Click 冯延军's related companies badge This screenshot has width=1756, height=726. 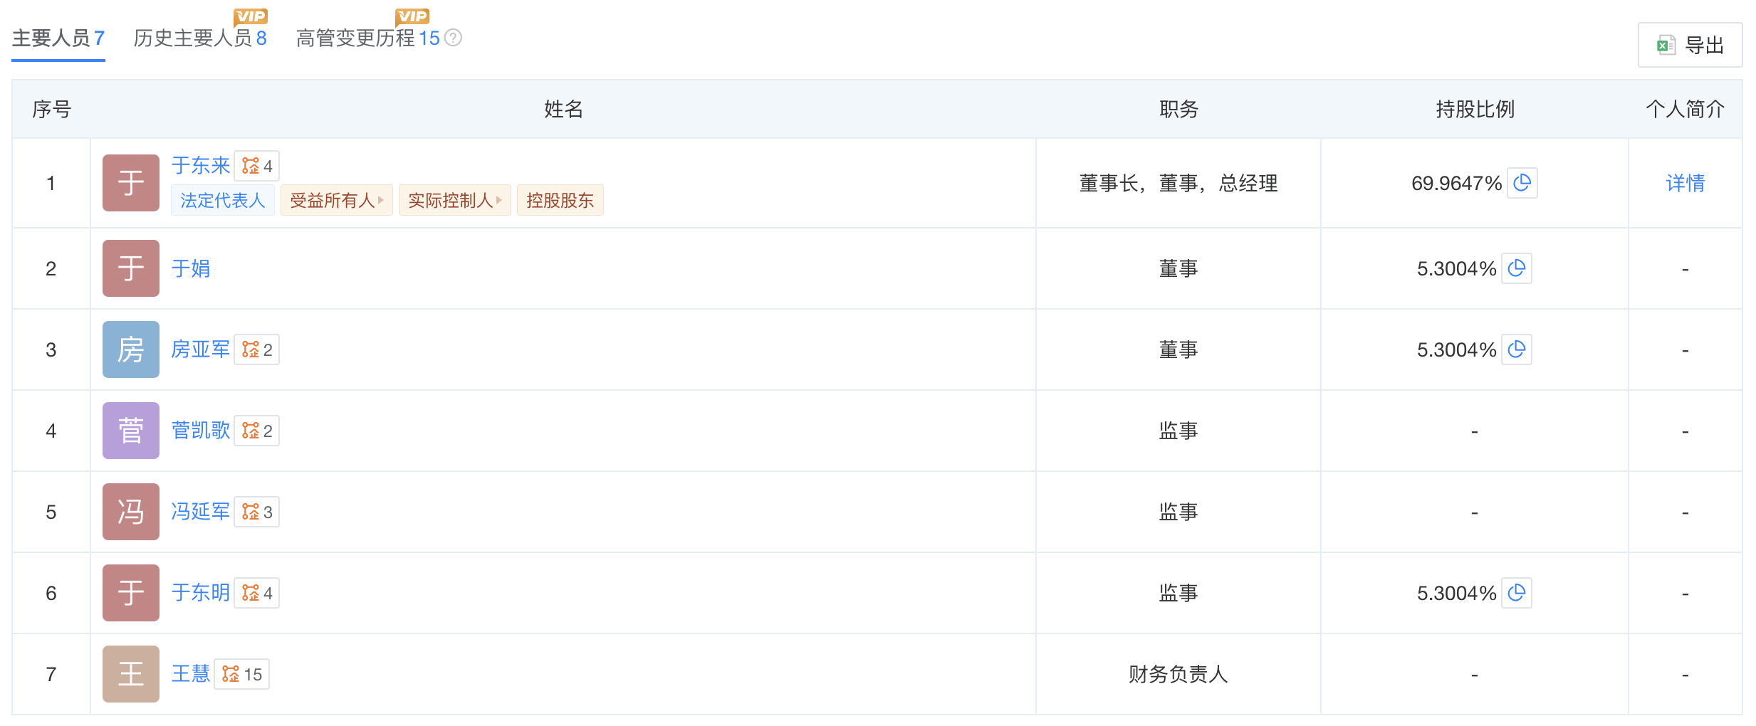[x=257, y=512]
